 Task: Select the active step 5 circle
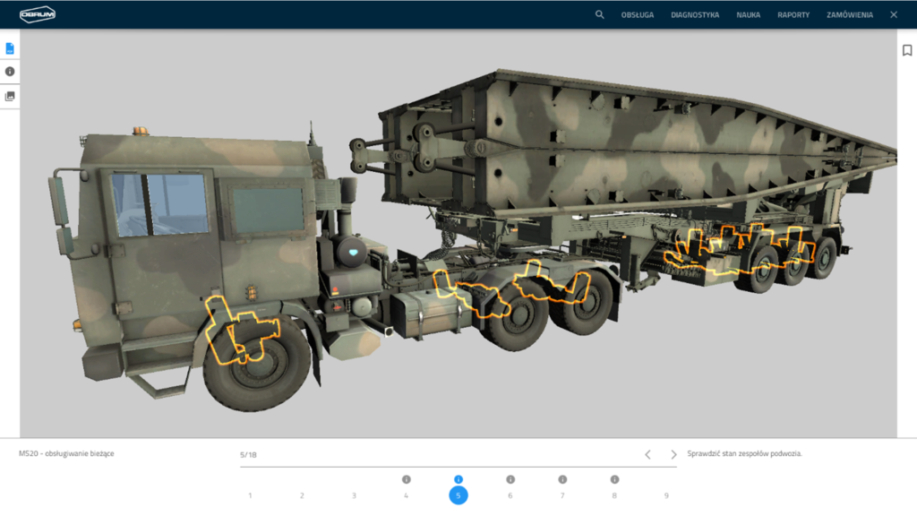tap(458, 495)
